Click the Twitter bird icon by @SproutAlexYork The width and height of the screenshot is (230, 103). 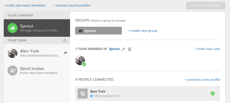tap(92, 96)
